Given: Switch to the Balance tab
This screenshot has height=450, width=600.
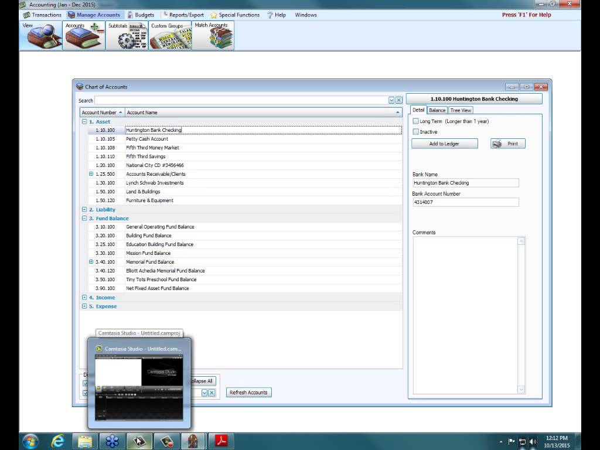Looking at the screenshot, I should (437, 110).
